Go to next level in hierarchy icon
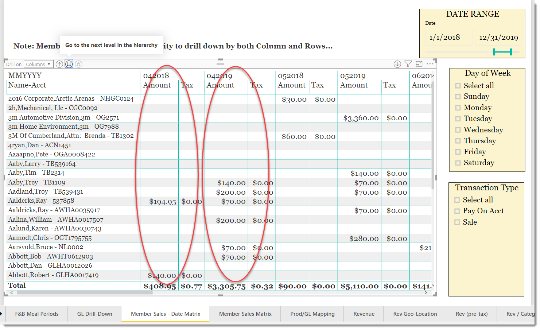Screen dimensions: 540x330 click(x=69, y=64)
